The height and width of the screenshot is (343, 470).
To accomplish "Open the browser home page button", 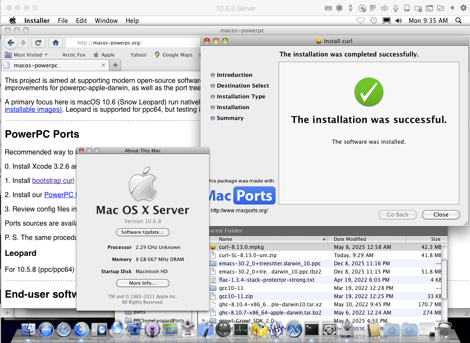I will pos(55,43).
